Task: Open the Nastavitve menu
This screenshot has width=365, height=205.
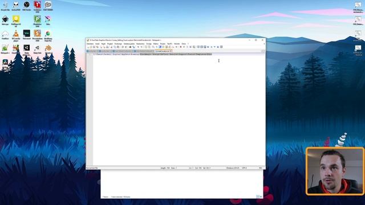Action: pos(140,44)
